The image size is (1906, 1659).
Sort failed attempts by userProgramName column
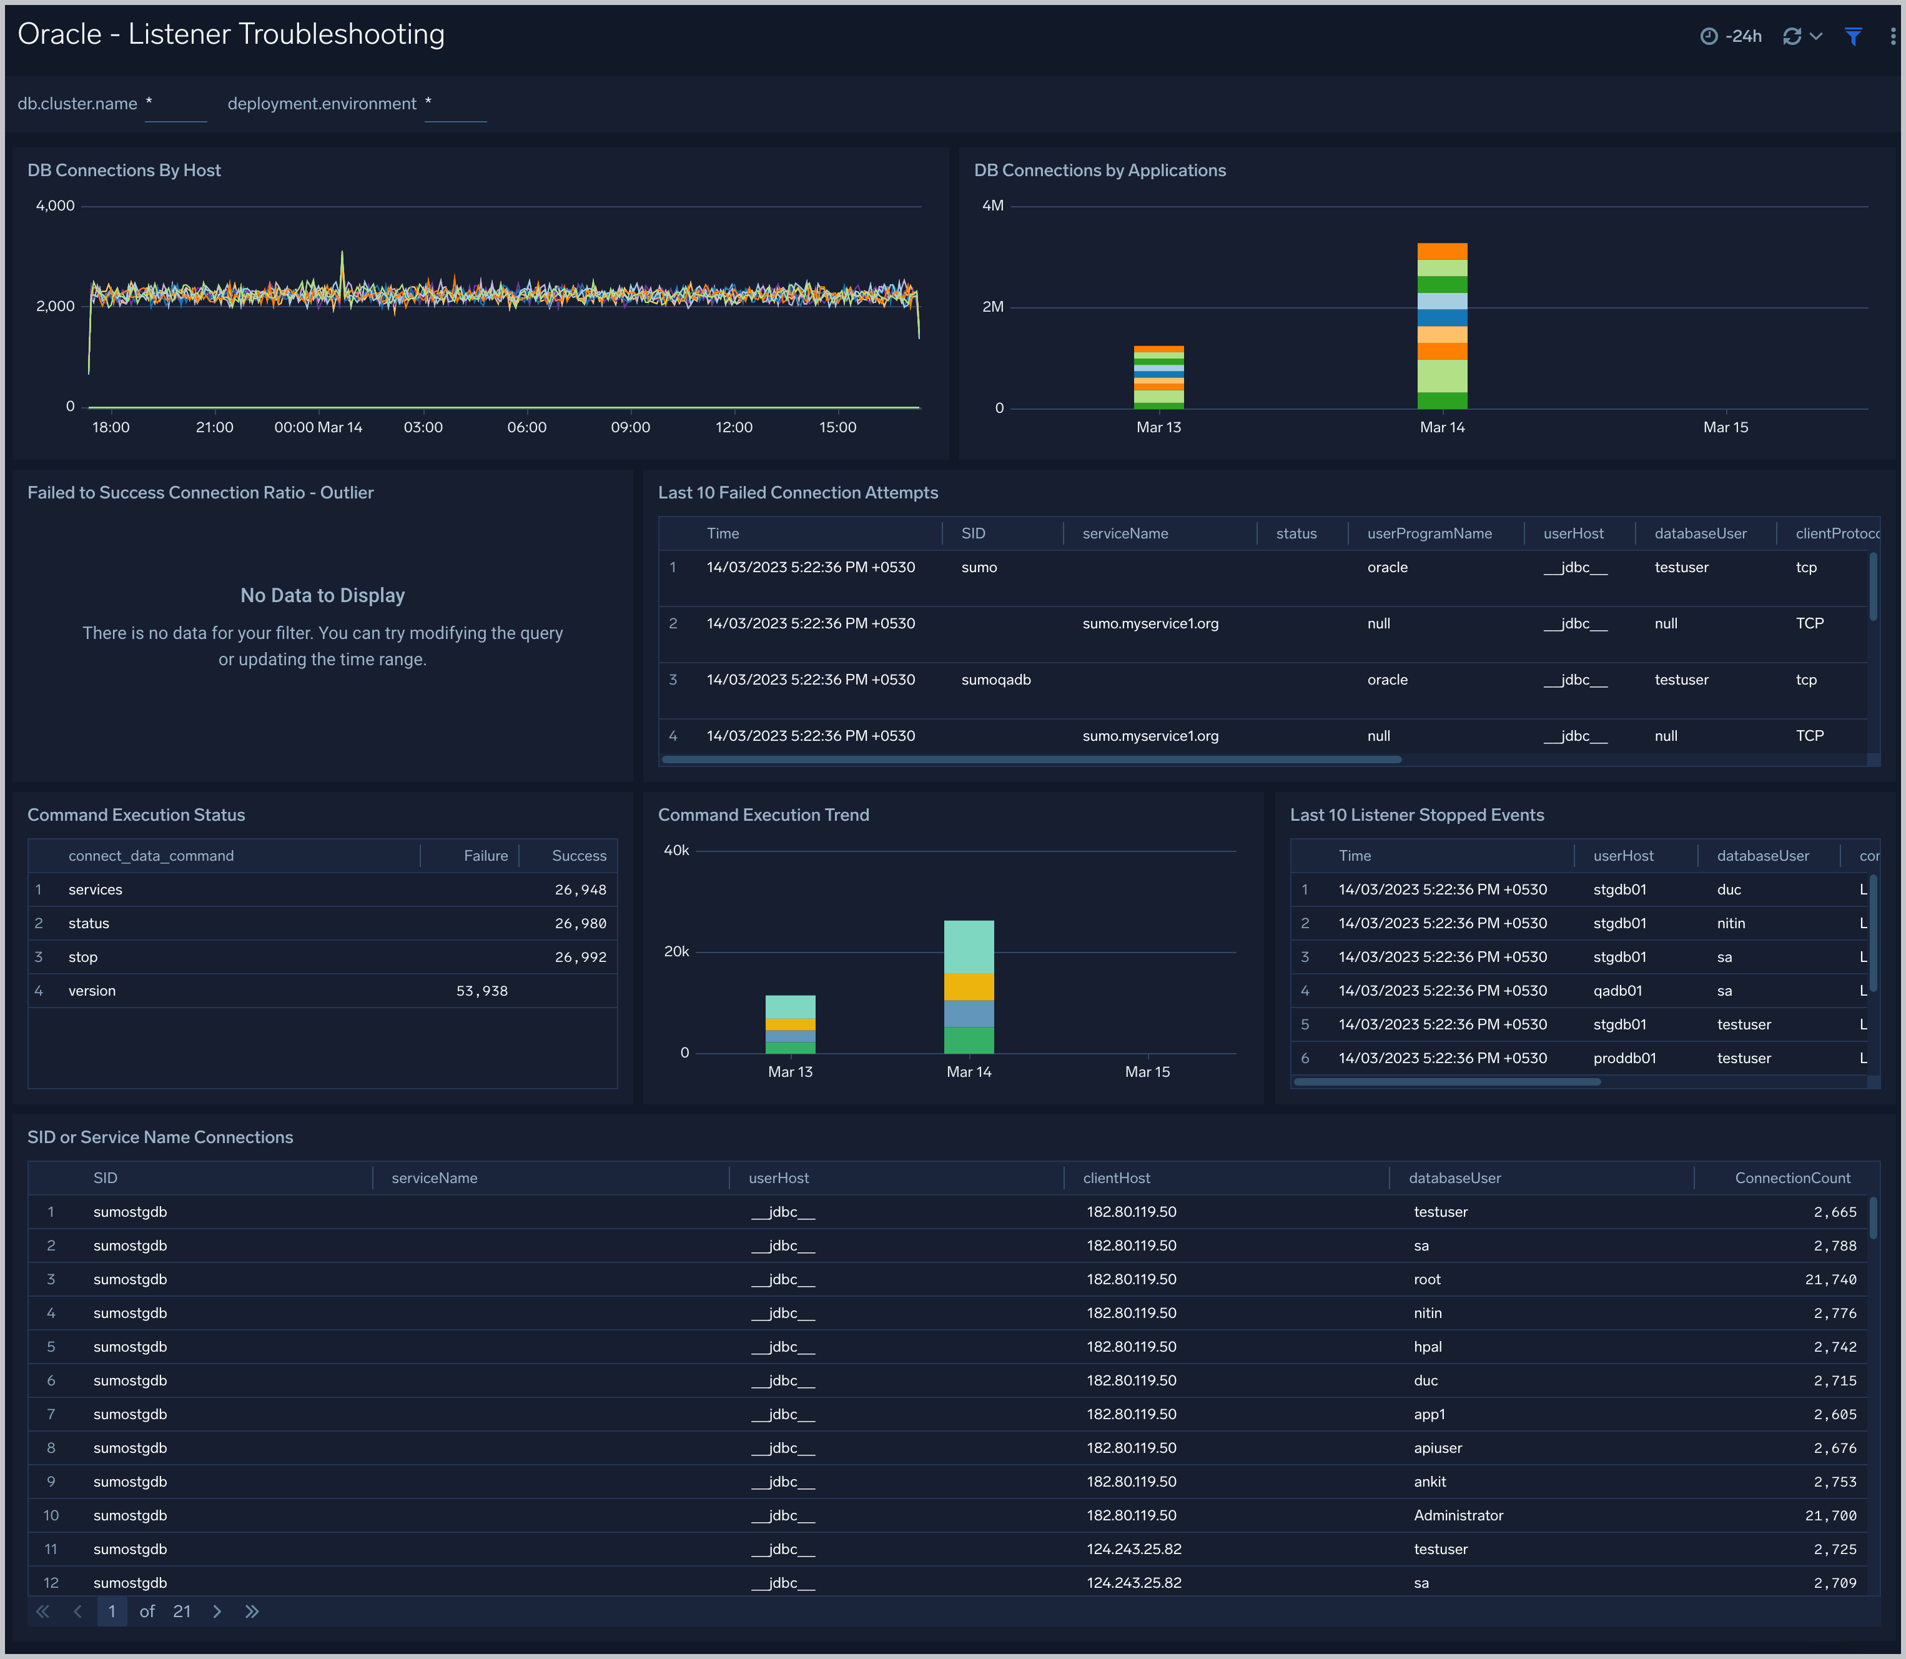point(1429,534)
